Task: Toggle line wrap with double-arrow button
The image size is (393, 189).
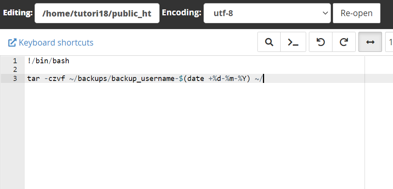Action: [370, 42]
